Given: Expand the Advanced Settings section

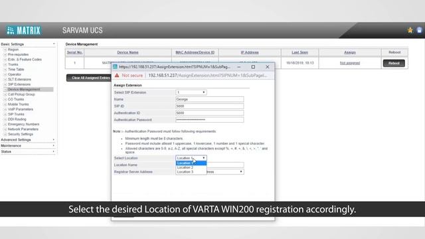Looking at the screenshot, I should tap(28, 139).
